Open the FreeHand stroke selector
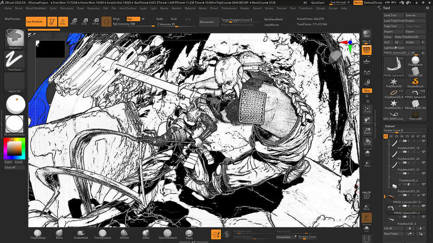The image size is (433, 243). [15, 61]
